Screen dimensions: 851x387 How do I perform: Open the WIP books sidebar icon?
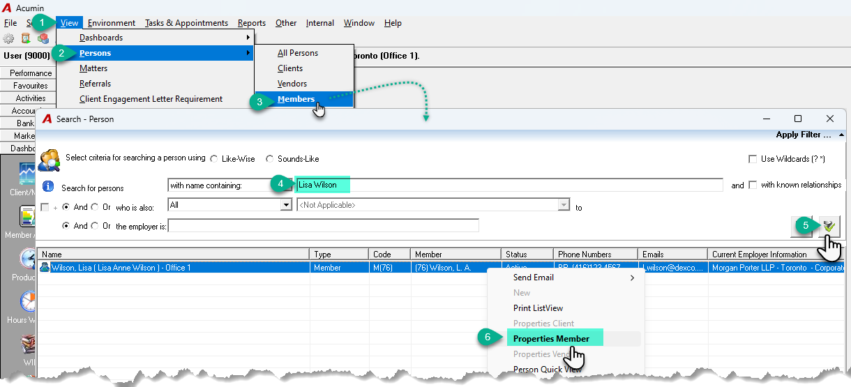28,344
